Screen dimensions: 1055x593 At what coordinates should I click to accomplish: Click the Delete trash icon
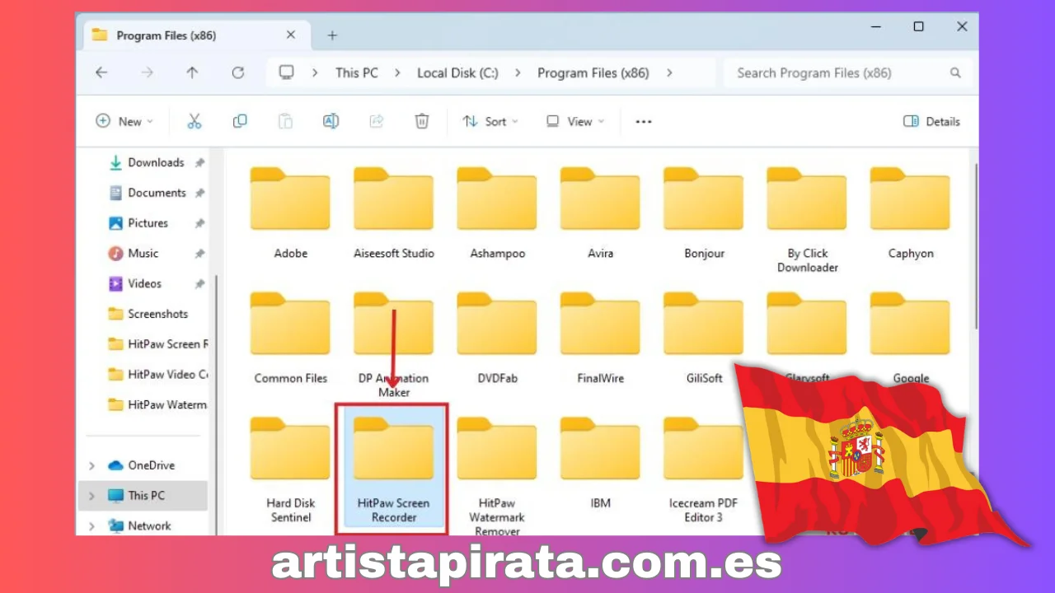click(422, 121)
